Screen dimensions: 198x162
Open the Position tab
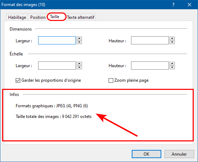click(x=38, y=17)
